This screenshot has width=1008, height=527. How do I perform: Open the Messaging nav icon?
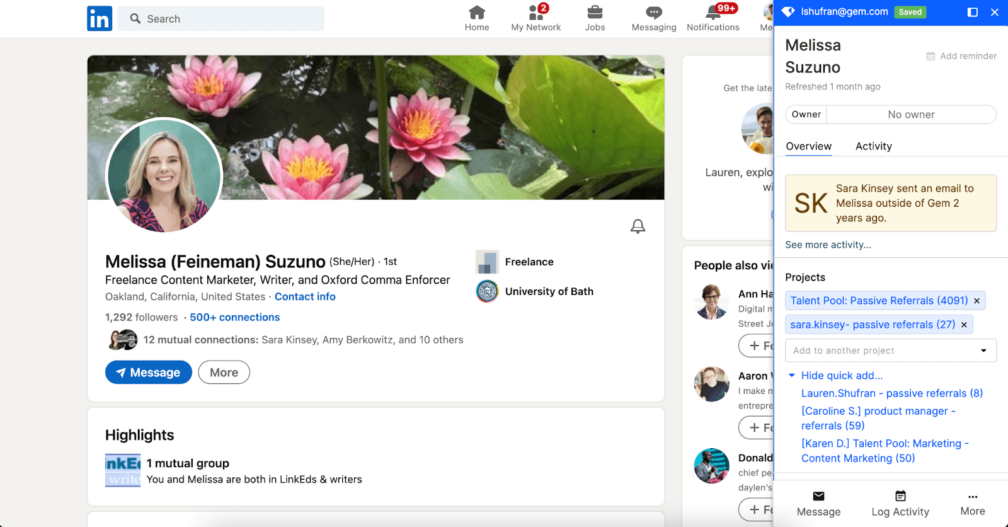654,18
